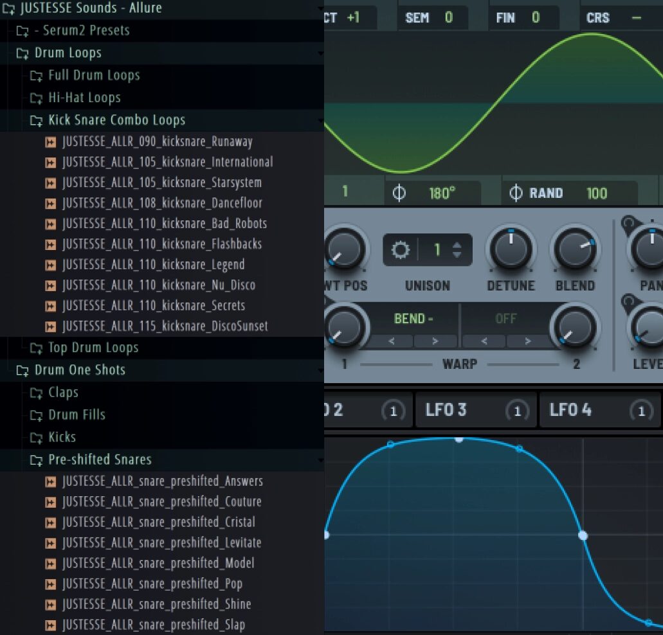Adjust the BLEND knob
The height and width of the screenshot is (635, 663).
(x=575, y=249)
